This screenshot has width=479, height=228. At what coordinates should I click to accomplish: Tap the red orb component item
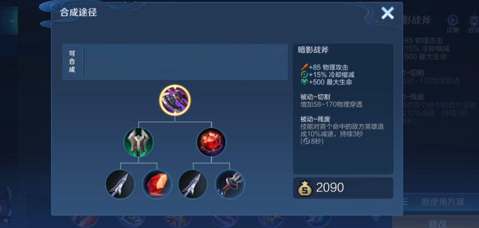pyautogui.click(x=211, y=142)
